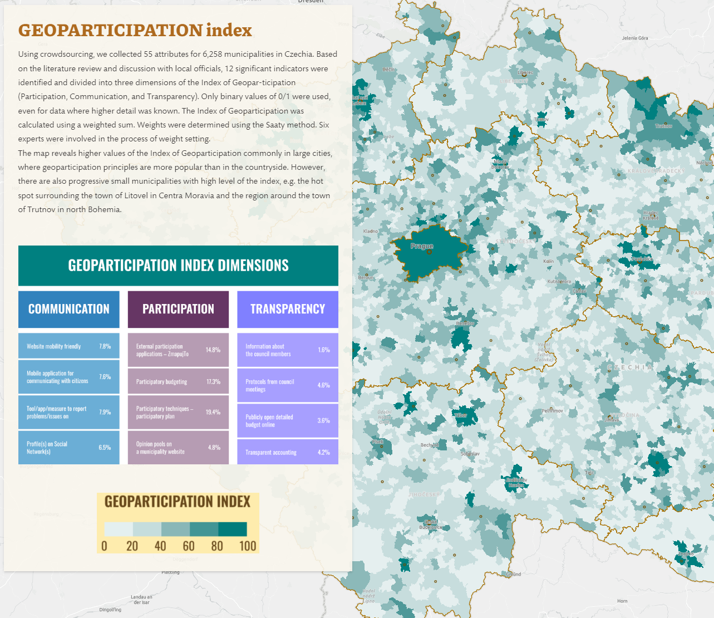Click the Kolín city label
The height and width of the screenshot is (618, 714).
coord(548,261)
